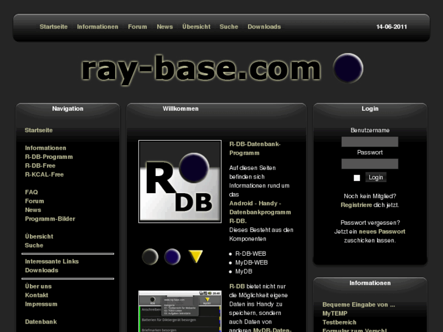443x332 pixels.
Task: Open Übersicht in the top menu bar
Action: [x=196, y=27]
